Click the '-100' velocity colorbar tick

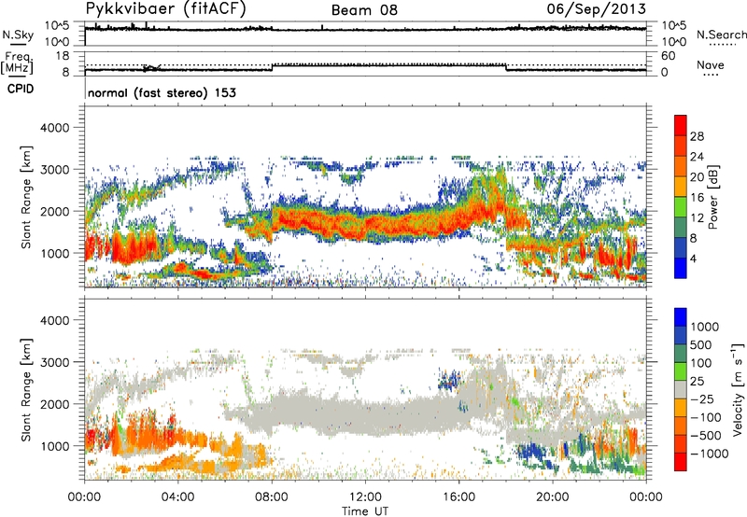[x=706, y=417]
